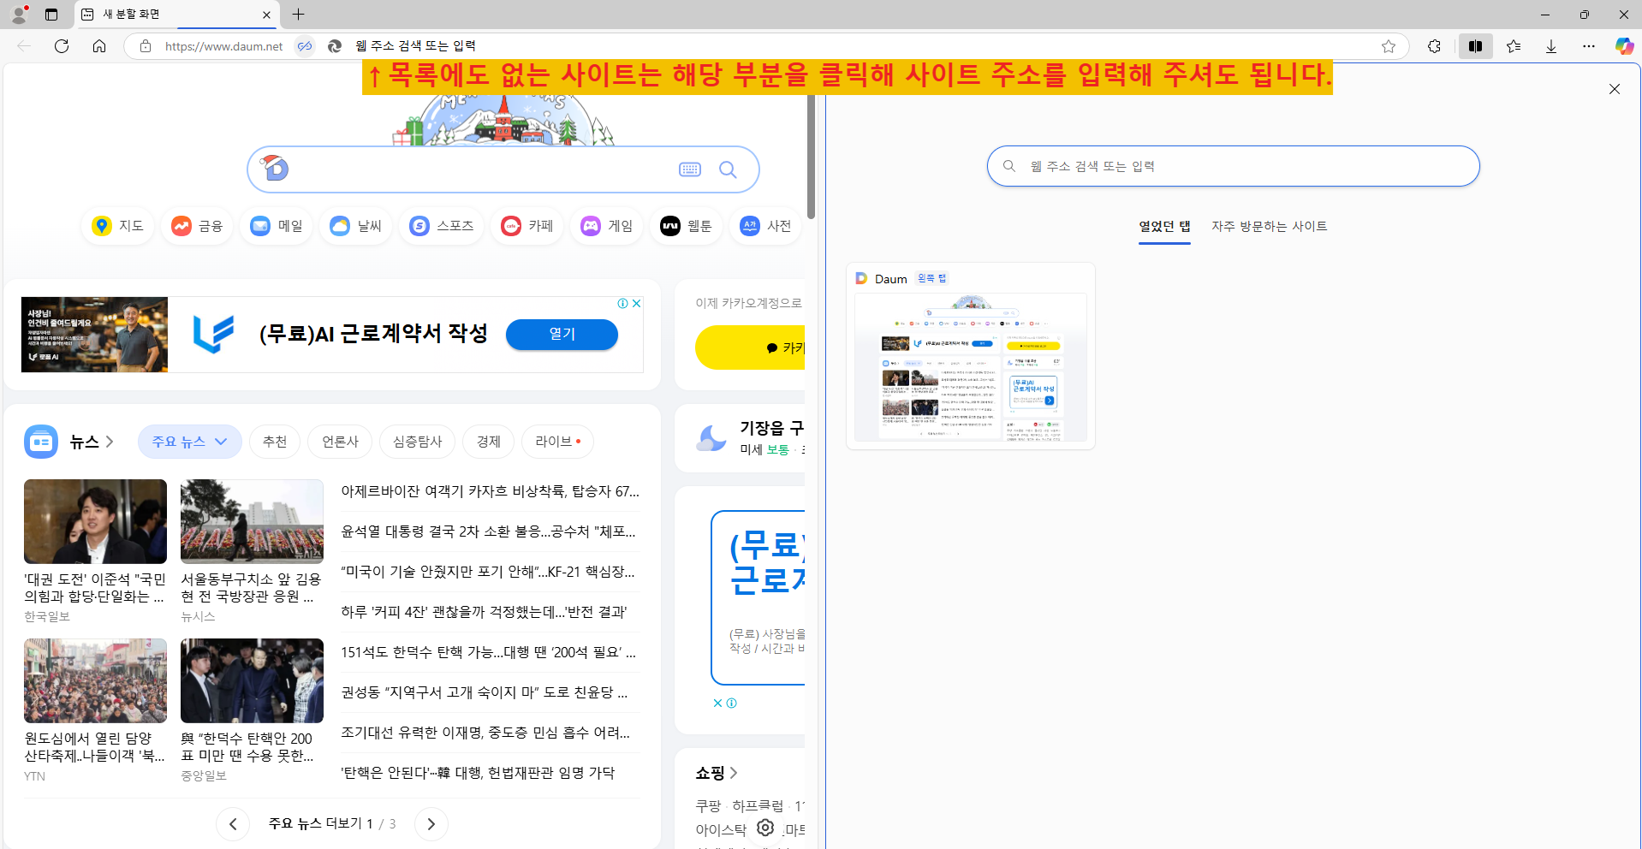Expand the 주요 뉴스 dropdown
The width and height of the screenshot is (1642, 849).
189,442
